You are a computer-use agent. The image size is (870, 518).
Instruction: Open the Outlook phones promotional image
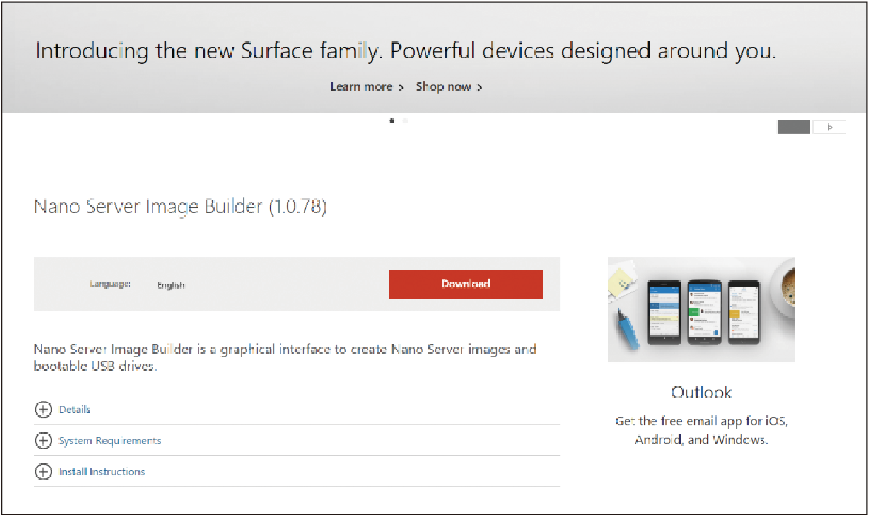pos(701,310)
